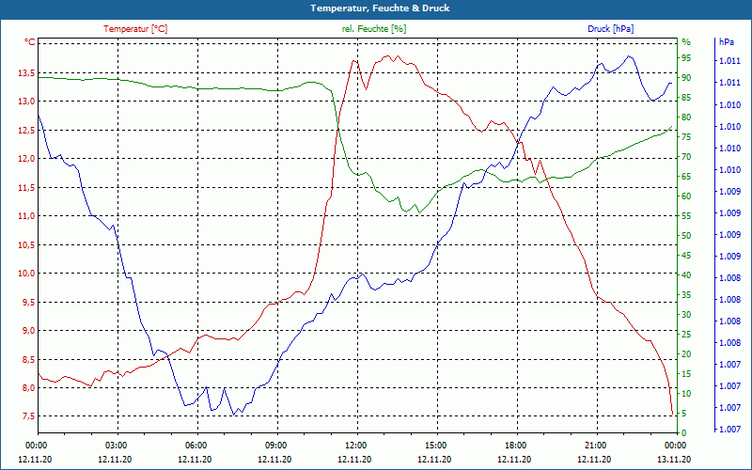This screenshot has width=752, height=470.
Task: Click the 50 humidity axis tick
Action: click(x=686, y=236)
